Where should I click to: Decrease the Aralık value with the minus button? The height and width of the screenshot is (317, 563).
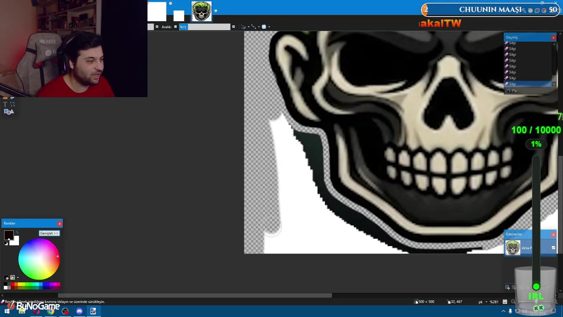(x=175, y=27)
